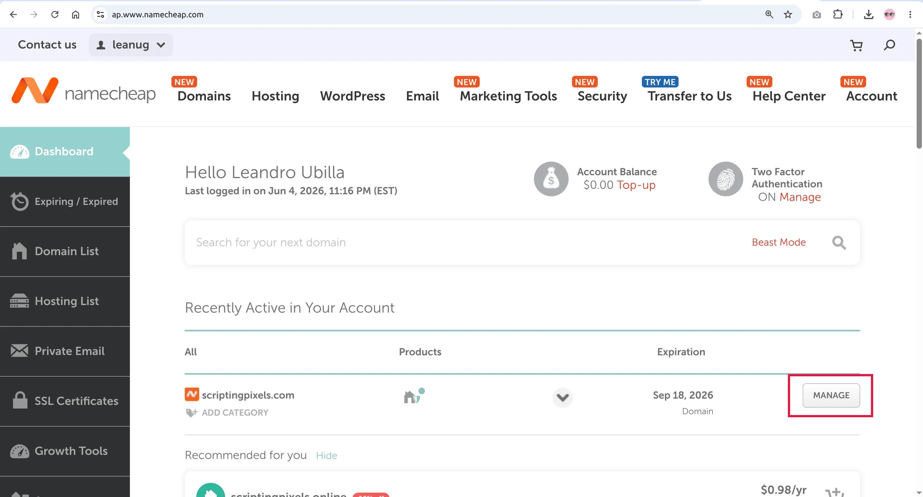Add scriptingpixels.online to cart icon
This screenshot has width=923, height=497.
(834, 492)
